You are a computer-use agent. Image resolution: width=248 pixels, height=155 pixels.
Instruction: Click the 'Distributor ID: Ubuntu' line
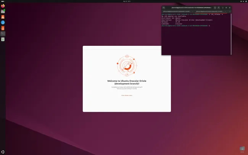[x=171, y=18]
